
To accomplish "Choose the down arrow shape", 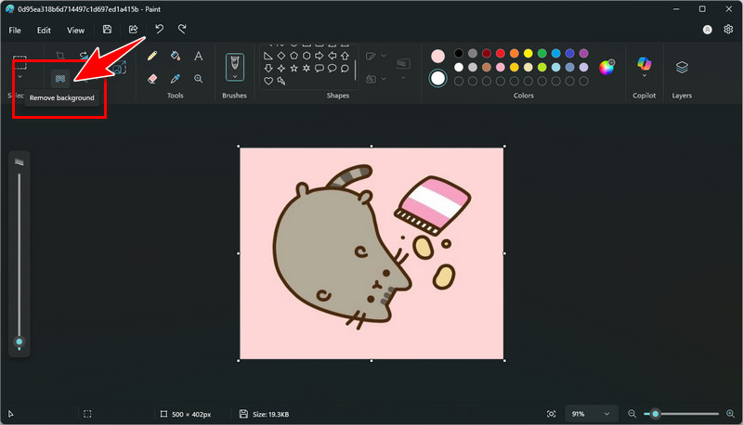I will 268,68.
